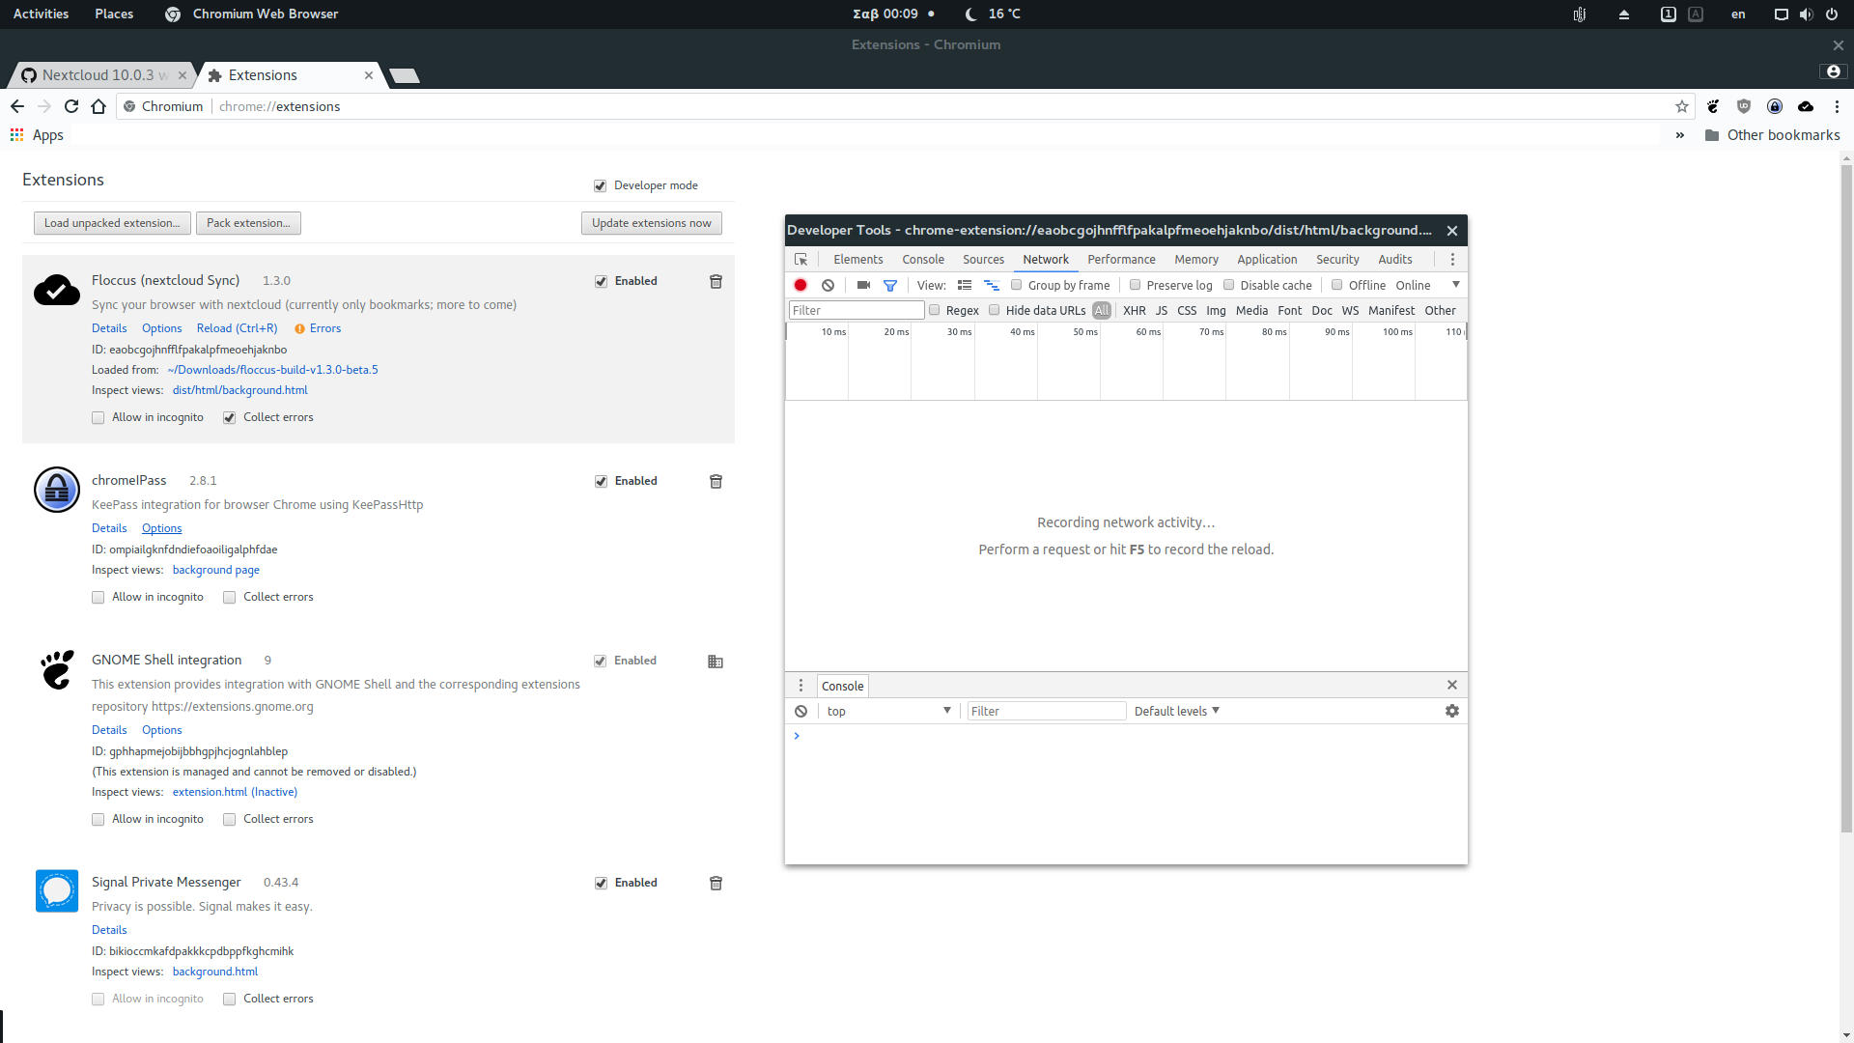
Task: Enable the Preserve log checkbox
Action: pos(1136,285)
